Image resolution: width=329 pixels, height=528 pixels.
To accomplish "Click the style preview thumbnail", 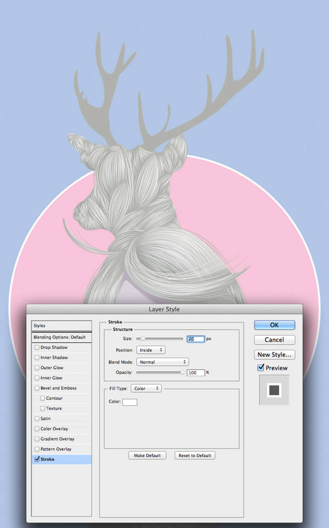I will [274, 390].
